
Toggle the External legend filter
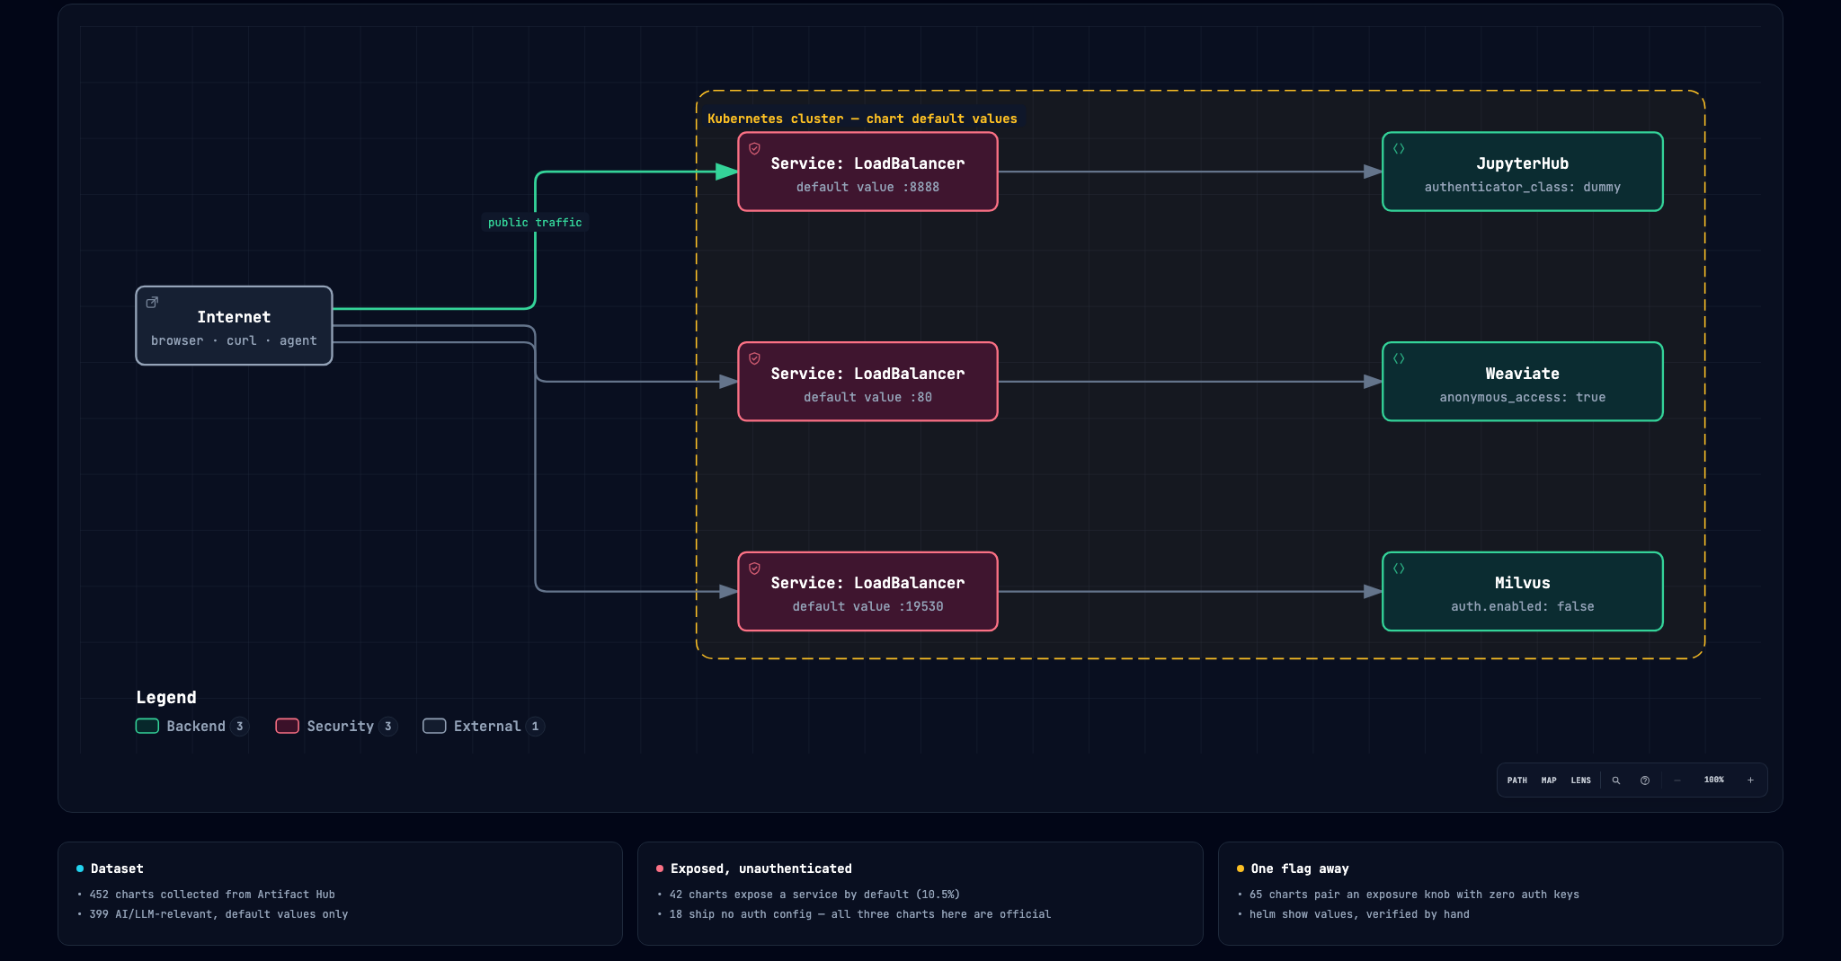(484, 727)
